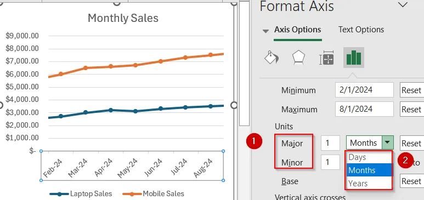The width and height of the screenshot is (424, 200).
Task: Select the Axis Options bar chart icon
Action: point(353,58)
